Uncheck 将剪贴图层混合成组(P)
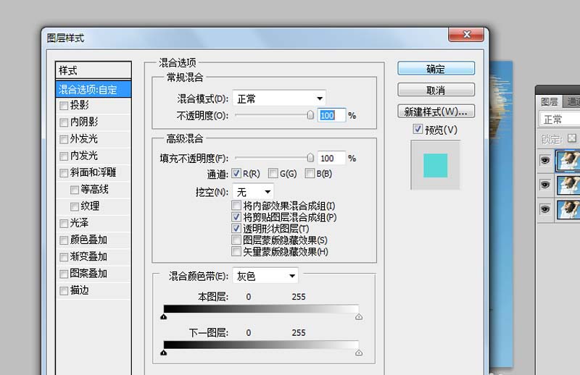 click(x=236, y=217)
